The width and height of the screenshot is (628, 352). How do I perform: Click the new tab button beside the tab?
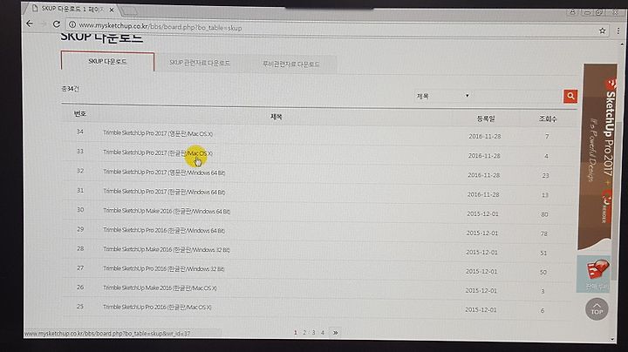pyautogui.click(x=128, y=10)
